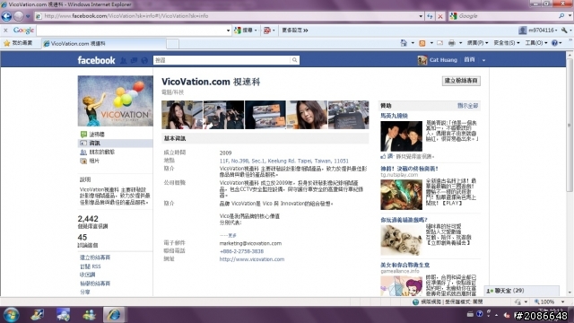Click the phone number +886-2-2758-3838
574x323 pixels.
coord(241,251)
